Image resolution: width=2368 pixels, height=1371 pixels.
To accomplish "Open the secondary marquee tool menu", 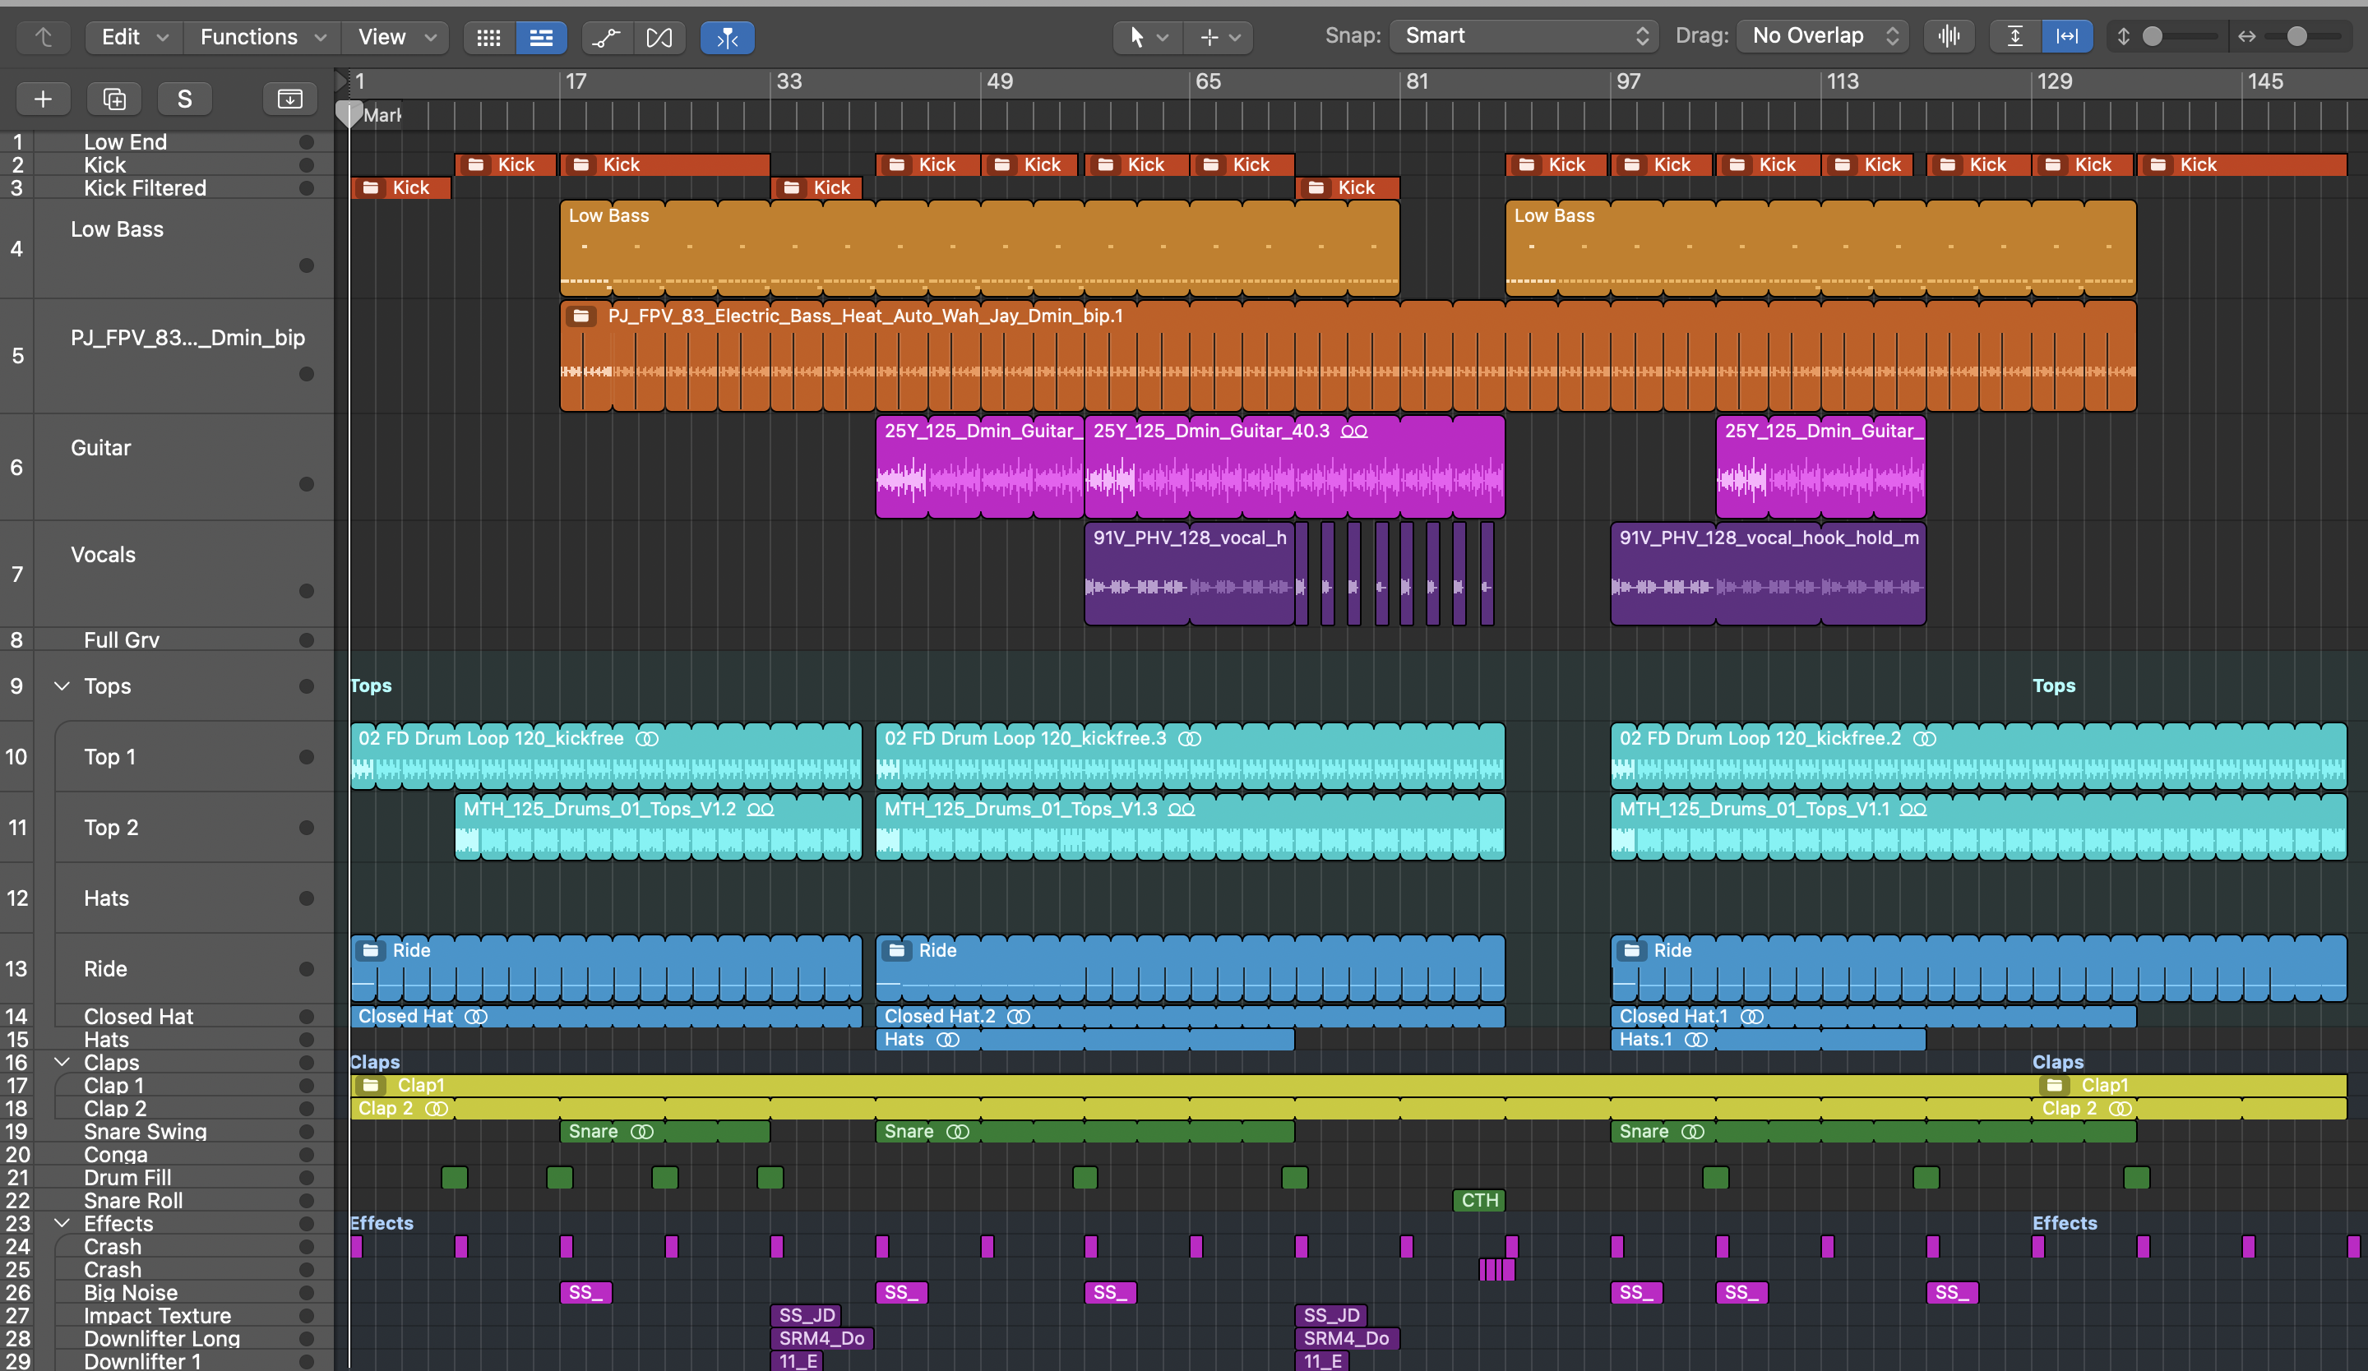I will click(x=1219, y=38).
